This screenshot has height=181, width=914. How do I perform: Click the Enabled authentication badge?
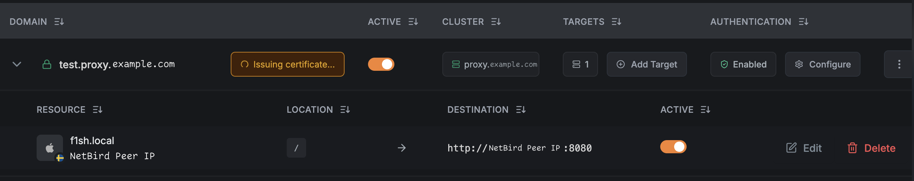[x=743, y=64]
